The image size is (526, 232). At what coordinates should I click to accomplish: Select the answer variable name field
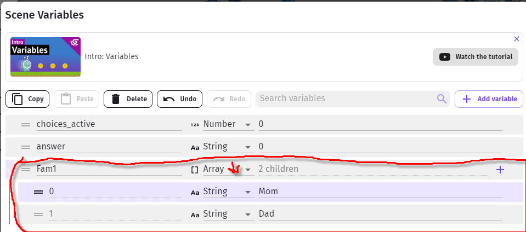pos(109,147)
